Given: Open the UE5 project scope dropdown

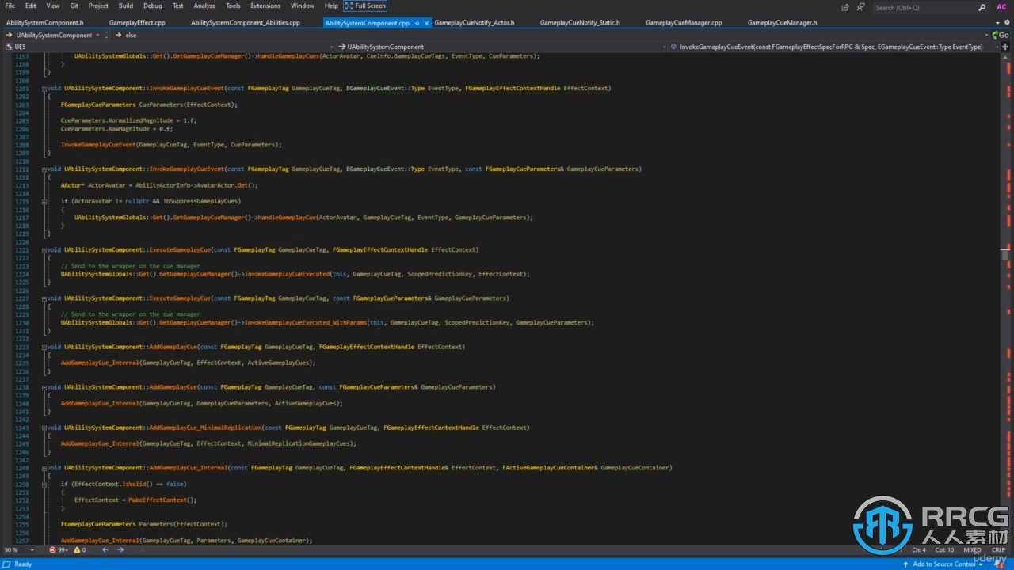Looking at the screenshot, I should pyautogui.click(x=169, y=47).
